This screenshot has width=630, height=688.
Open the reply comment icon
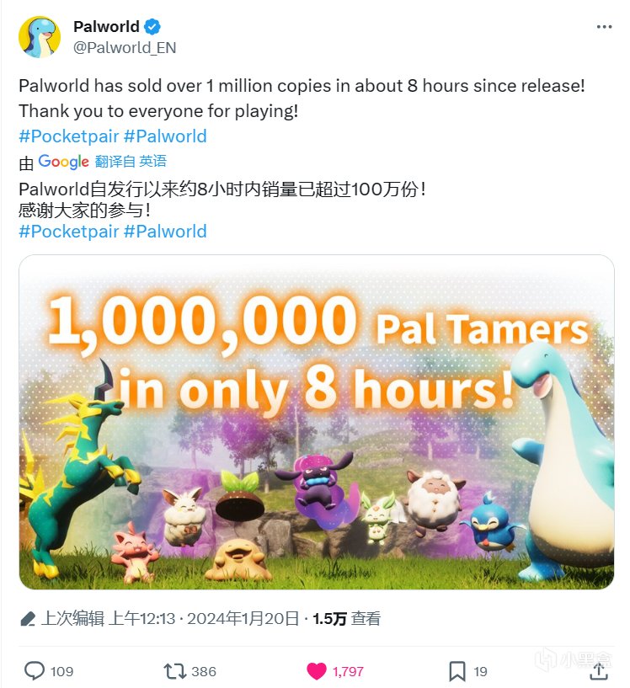[35, 671]
